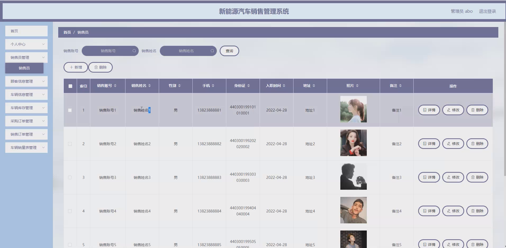Expand 车辆销量表管理 sidebar menu

[x=26, y=148]
